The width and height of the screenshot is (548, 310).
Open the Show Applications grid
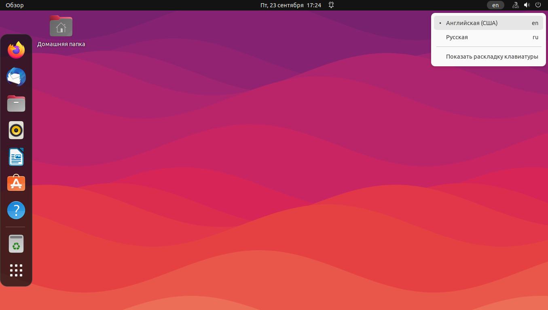(16, 271)
